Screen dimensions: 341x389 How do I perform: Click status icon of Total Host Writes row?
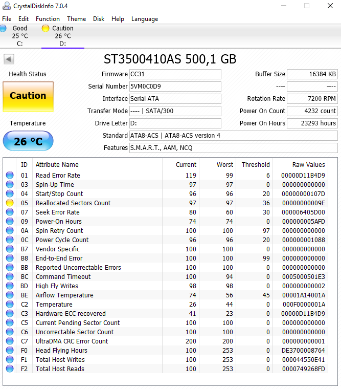[10, 359]
